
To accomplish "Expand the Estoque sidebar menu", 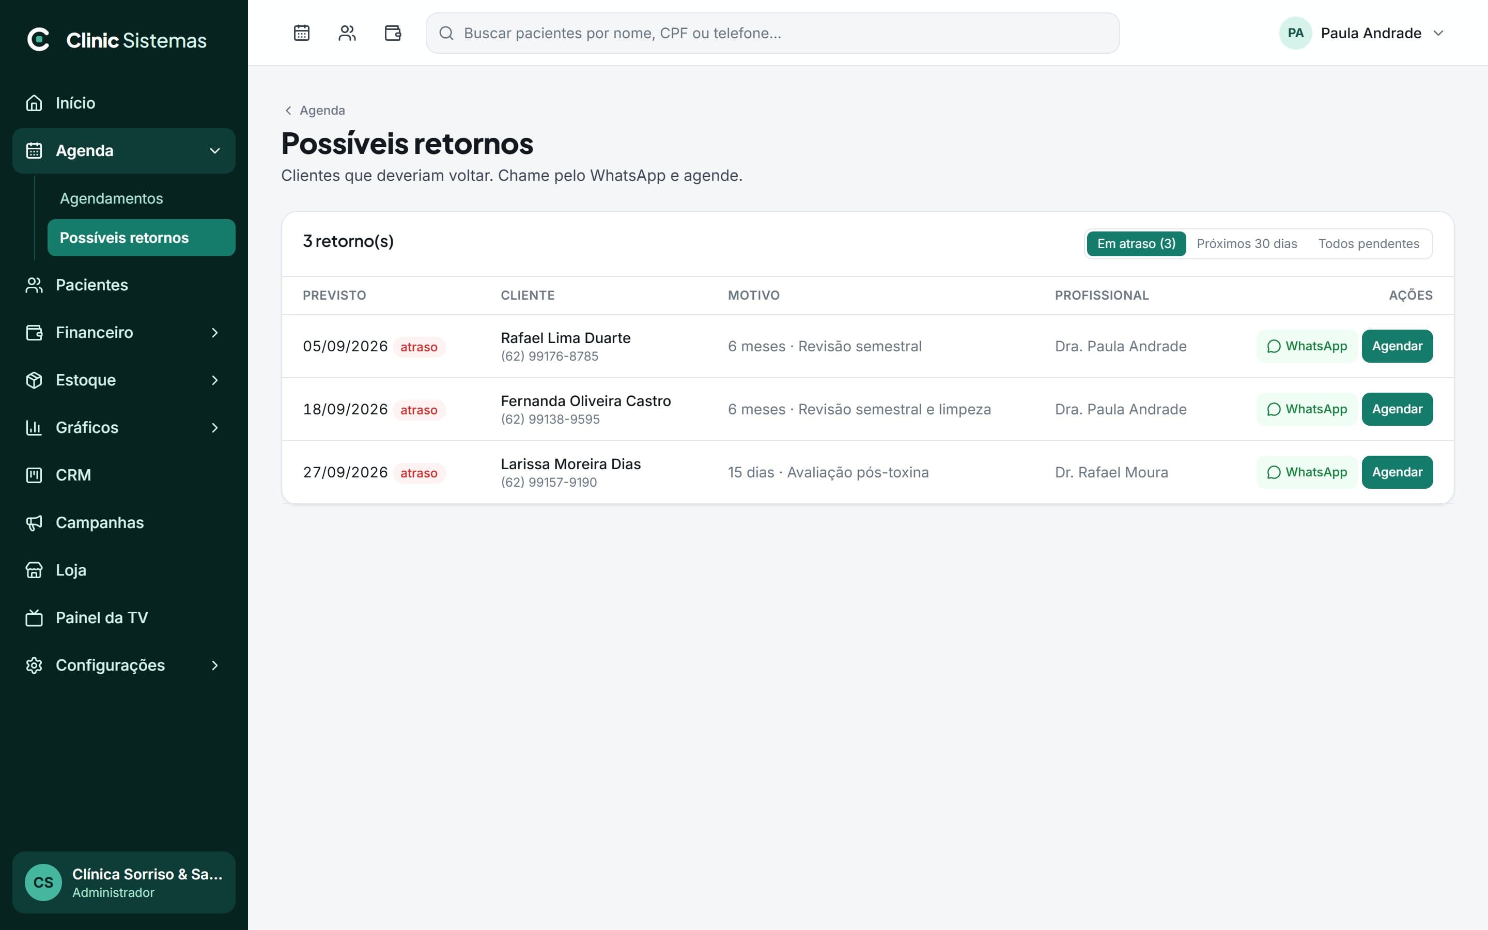I will click(x=123, y=380).
